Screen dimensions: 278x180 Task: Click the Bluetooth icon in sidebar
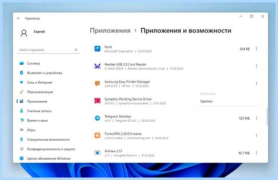point(21,73)
